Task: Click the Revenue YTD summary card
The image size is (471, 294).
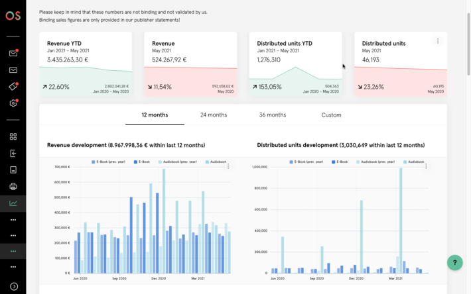Action: pyautogui.click(x=86, y=64)
